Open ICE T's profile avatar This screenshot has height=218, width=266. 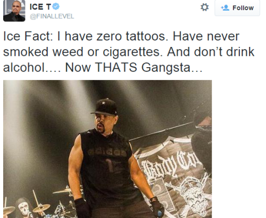pos(14,11)
